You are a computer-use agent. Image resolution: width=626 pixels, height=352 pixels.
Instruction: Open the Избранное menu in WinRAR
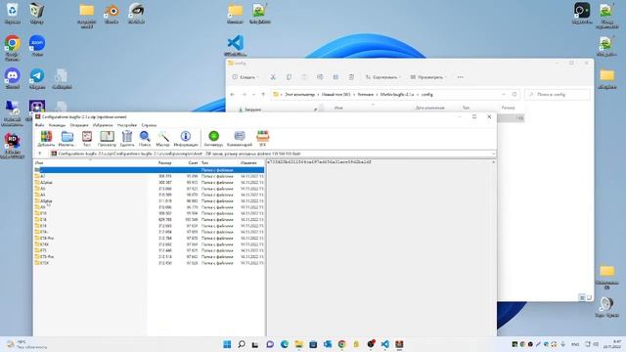click(x=103, y=125)
